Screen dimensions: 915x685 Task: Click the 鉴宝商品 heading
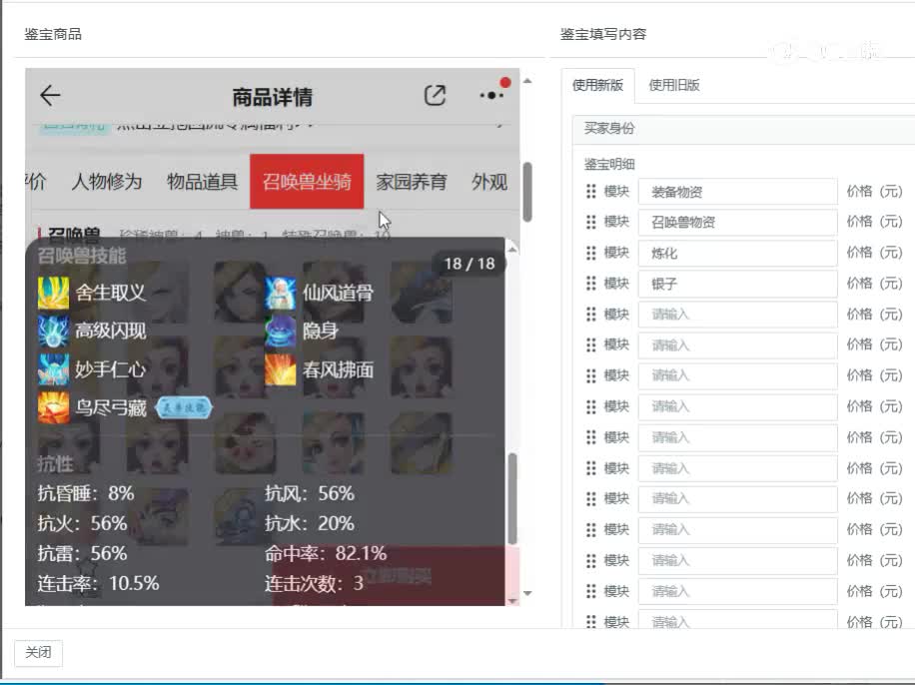pyautogui.click(x=53, y=34)
